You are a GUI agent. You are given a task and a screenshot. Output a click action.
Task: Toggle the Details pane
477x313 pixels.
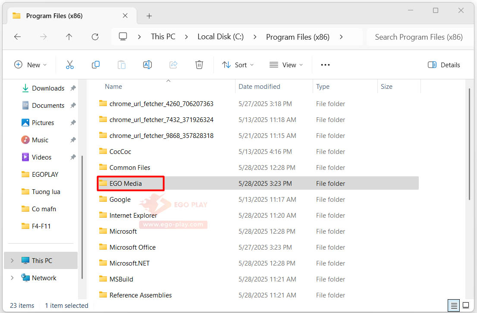click(444, 65)
